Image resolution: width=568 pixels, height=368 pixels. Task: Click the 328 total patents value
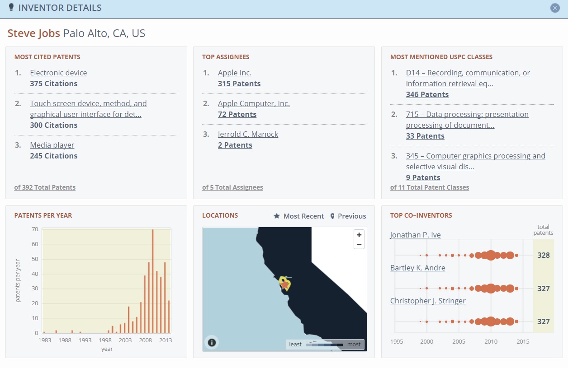pos(544,255)
